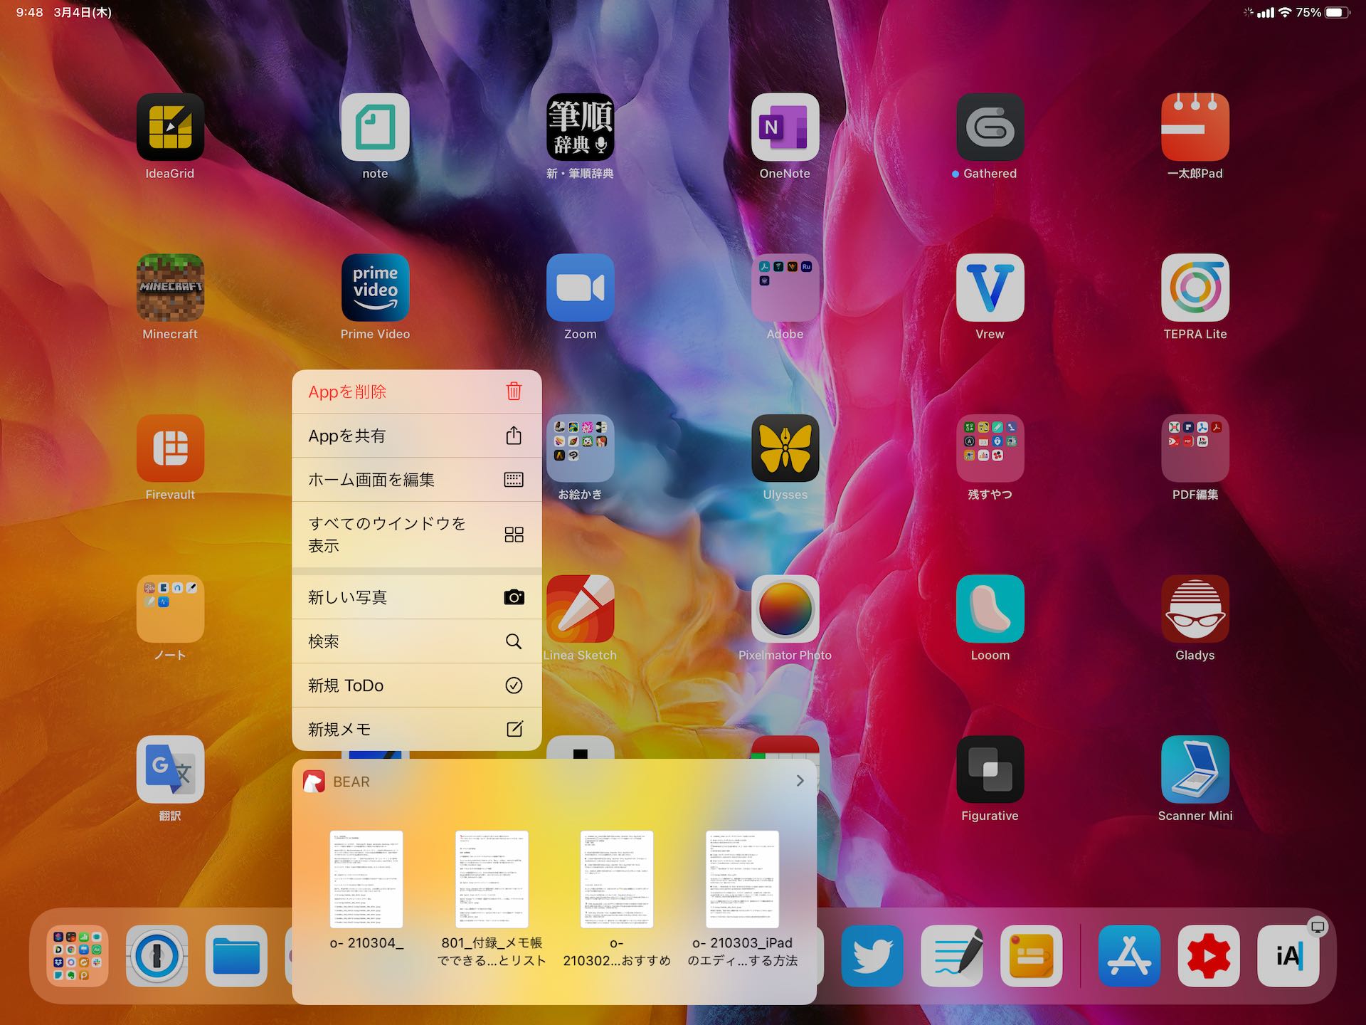The image size is (1366, 1025).
Task: Select すべてのウインドウを表示 menu entry
Action: click(x=416, y=535)
